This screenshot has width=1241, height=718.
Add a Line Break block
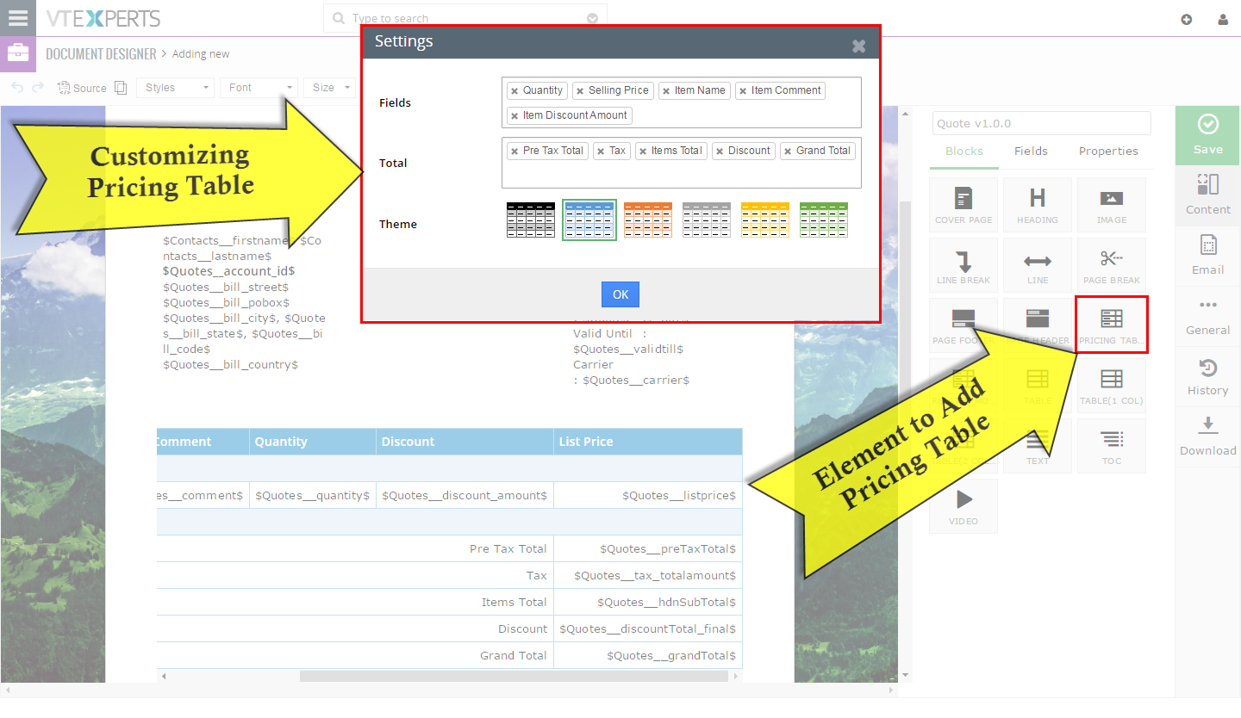click(x=963, y=265)
